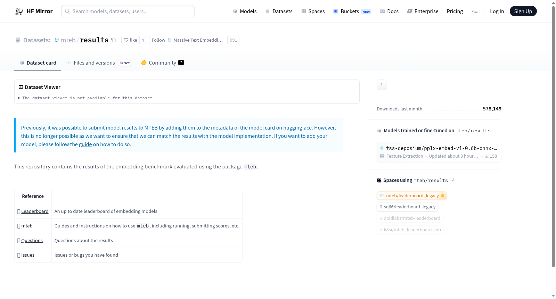Open the Datasets nav item
Image resolution: width=556 pixels, height=299 pixels.
coord(279,11)
